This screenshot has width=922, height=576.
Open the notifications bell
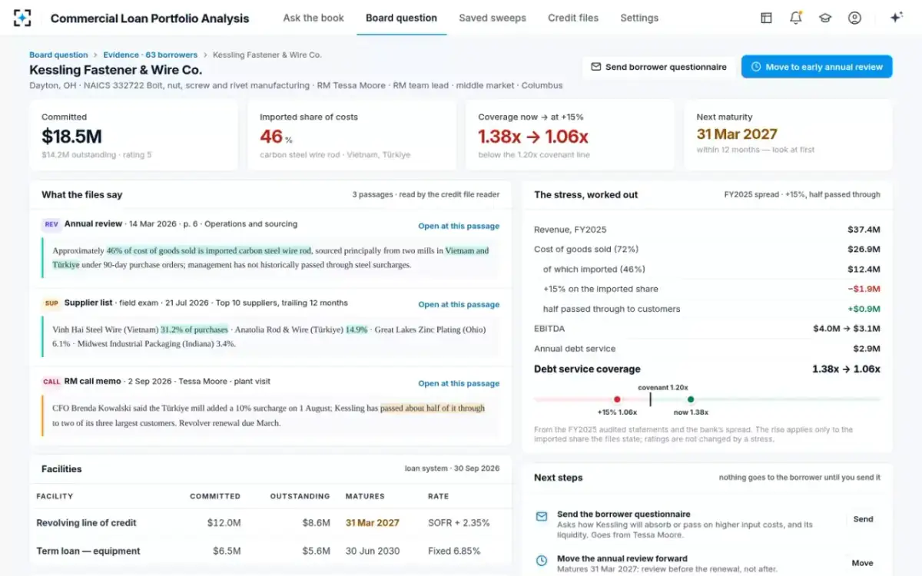click(x=796, y=18)
